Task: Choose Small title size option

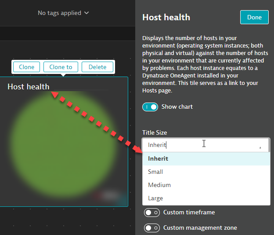Action: coord(155,172)
